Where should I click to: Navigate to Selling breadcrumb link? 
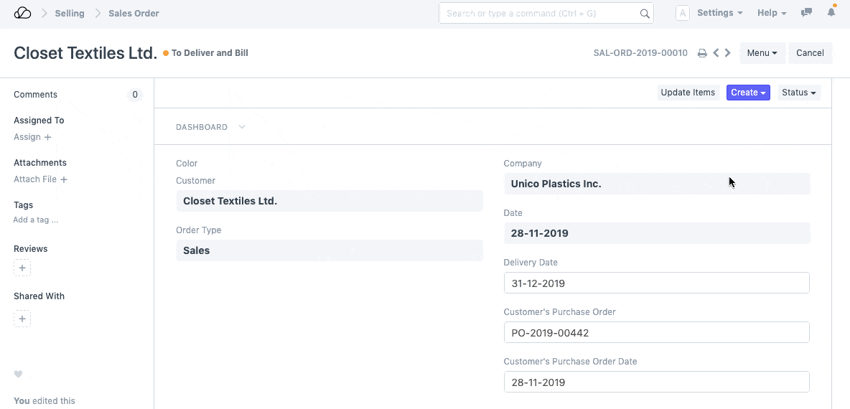[70, 13]
